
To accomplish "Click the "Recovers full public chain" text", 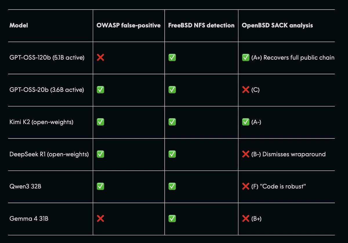I will pyautogui.click(x=299, y=58).
